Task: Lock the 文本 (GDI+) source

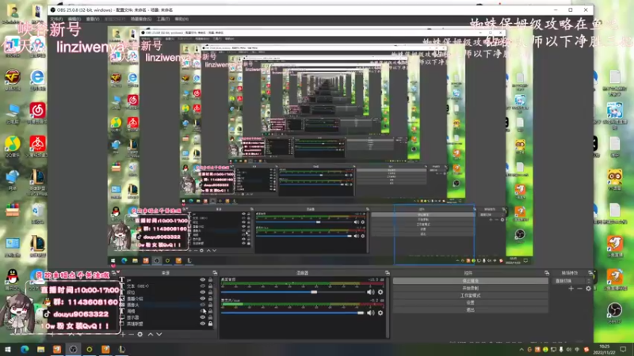Action: (210, 286)
